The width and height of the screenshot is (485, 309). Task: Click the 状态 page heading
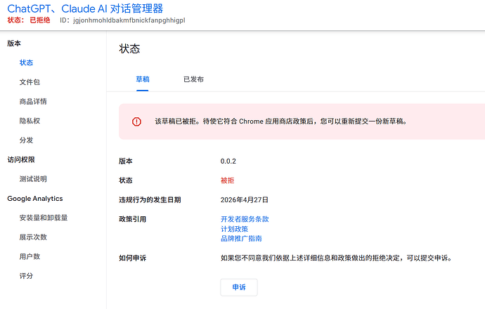coord(129,49)
